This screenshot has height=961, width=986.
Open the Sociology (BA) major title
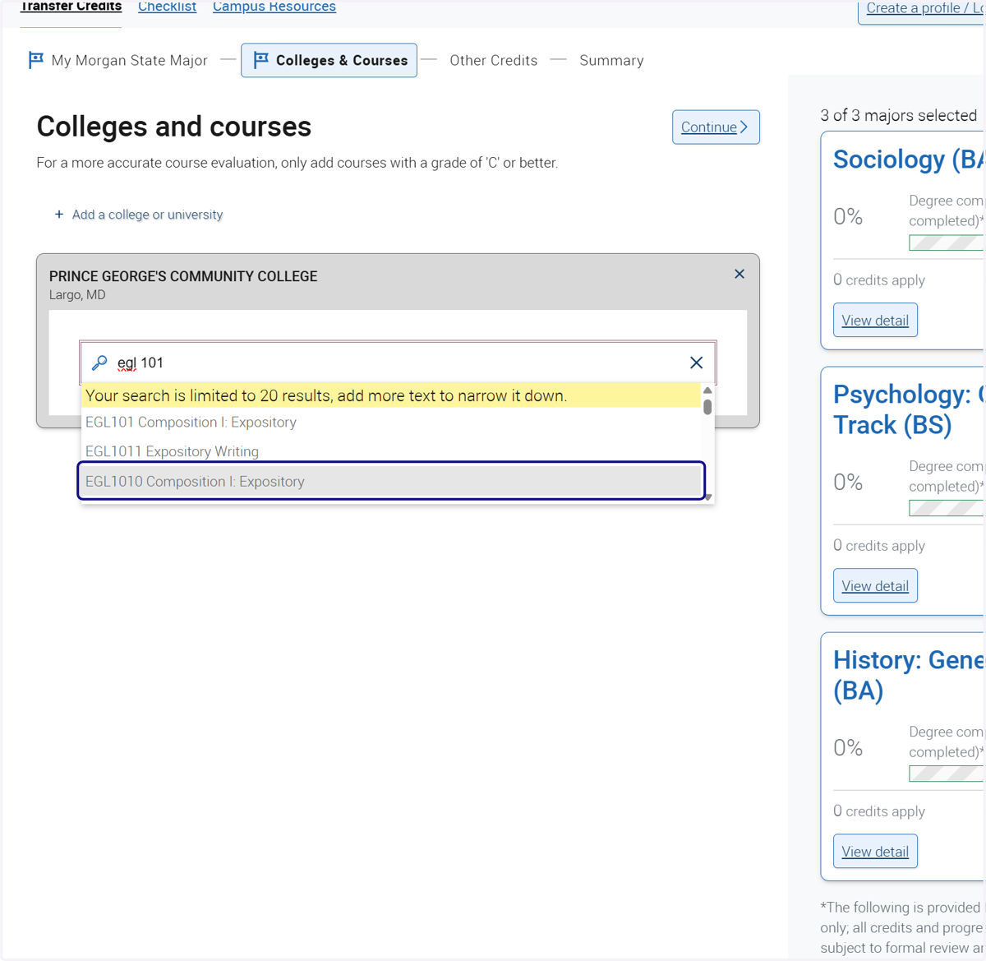point(909,159)
